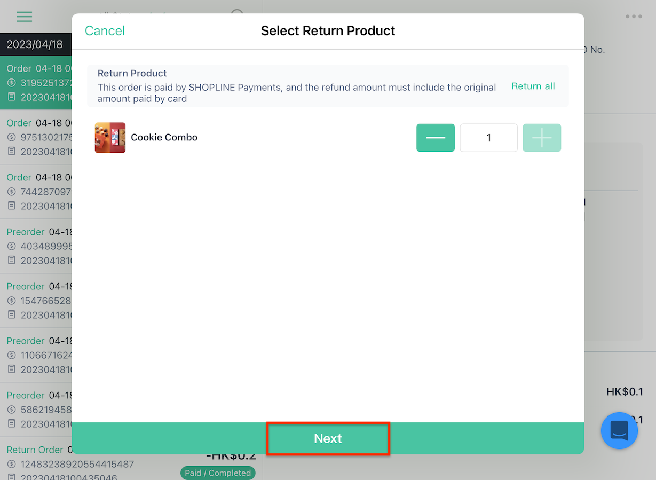Open order starting with 9751302175
This screenshot has height=480, width=656.
tap(36, 137)
